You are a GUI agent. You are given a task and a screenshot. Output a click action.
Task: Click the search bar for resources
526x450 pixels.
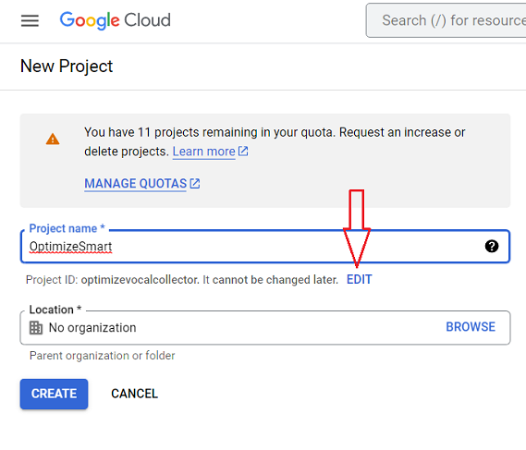(x=446, y=20)
